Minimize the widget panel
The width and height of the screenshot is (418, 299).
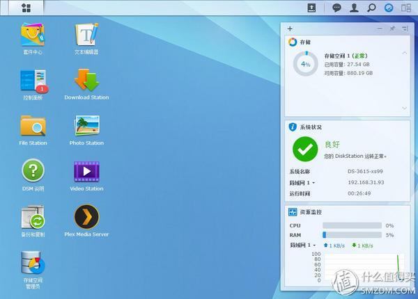380,29
